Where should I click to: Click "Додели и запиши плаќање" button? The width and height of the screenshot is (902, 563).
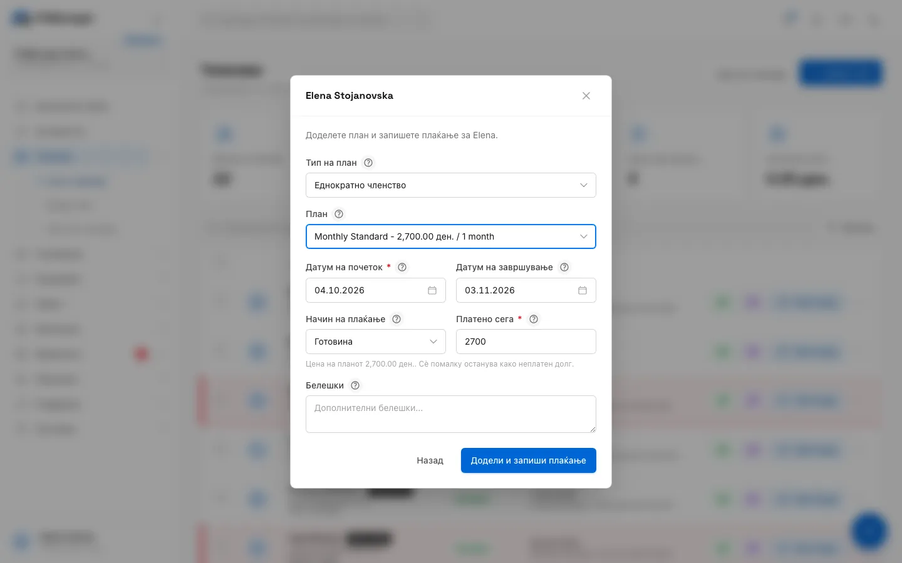click(x=529, y=460)
